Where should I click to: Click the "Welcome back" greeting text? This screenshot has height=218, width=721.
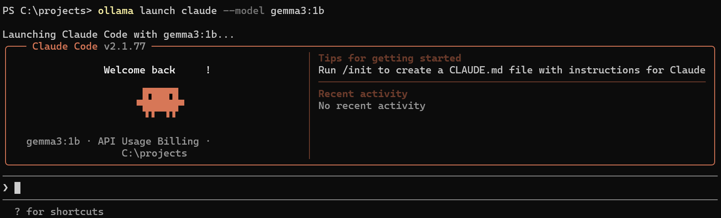tap(139, 70)
